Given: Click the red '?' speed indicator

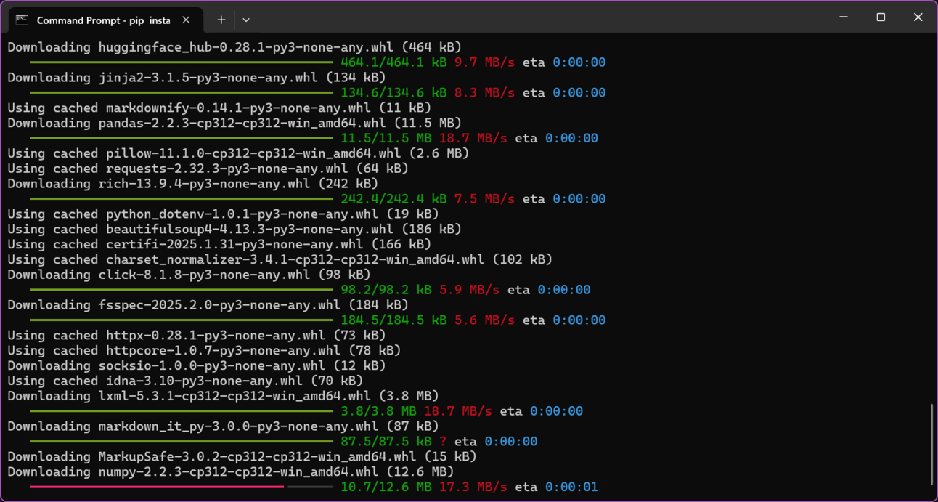Looking at the screenshot, I should pos(443,442).
